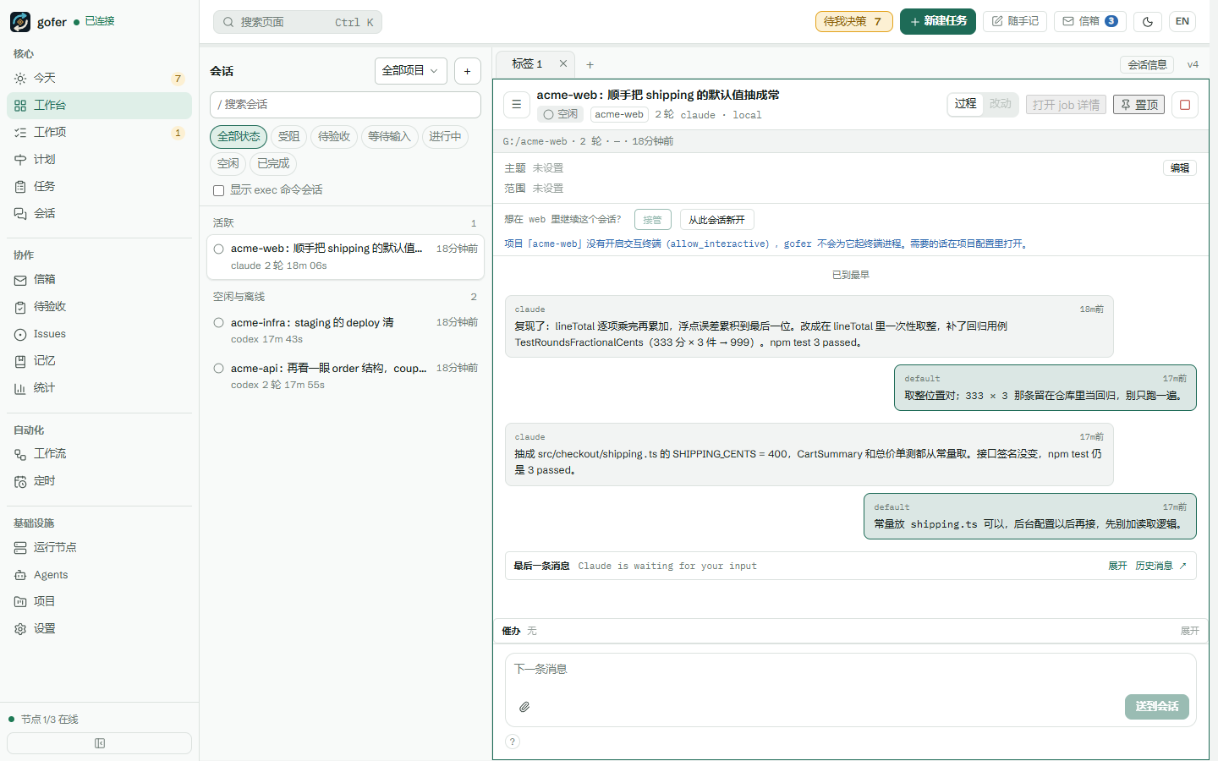Viewport: 1218px width, 761px height.
Task: Go to 计划 in the sidebar
Action: click(99, 160)
